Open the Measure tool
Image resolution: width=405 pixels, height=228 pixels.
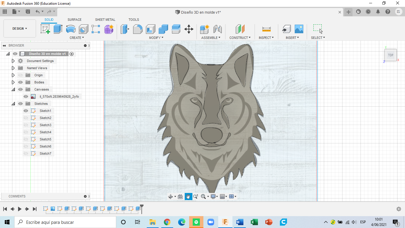tap(266, 29)
